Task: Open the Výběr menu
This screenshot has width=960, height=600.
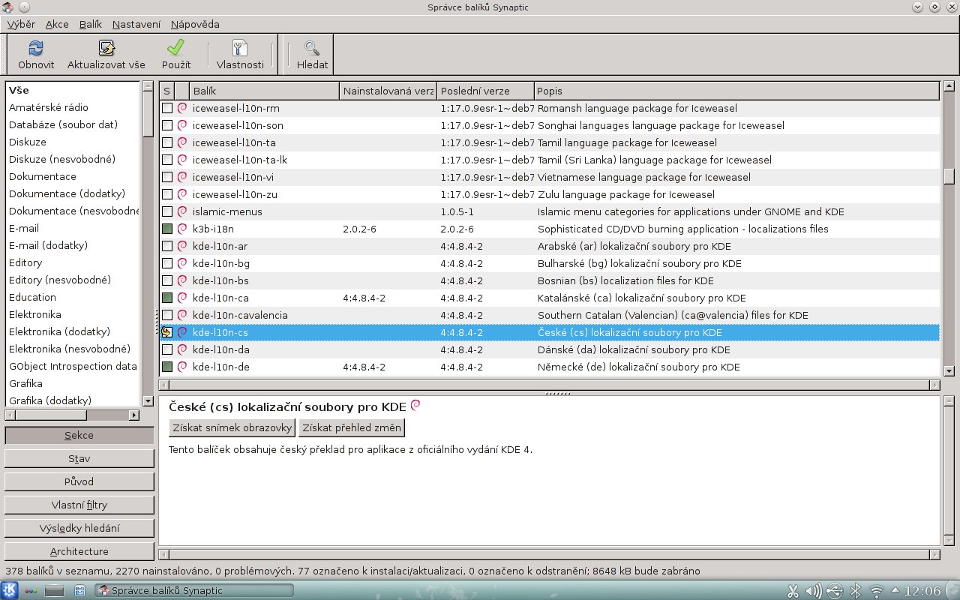Action: click(x=21, y=24)
